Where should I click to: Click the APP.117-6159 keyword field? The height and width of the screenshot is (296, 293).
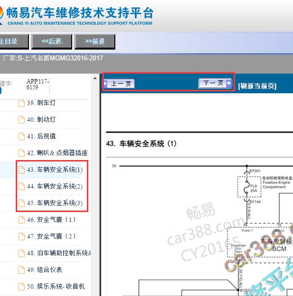click(x=38, y=84)
